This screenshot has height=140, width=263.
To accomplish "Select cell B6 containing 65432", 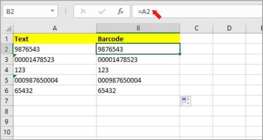I will (x=138, y=90).
